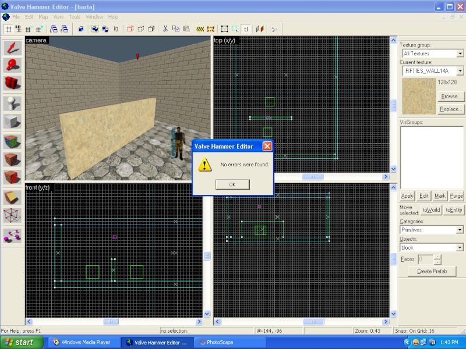Viewport: 466px width, 349px height.
Task: Click the Browse texture button
Action: point(450,97)
